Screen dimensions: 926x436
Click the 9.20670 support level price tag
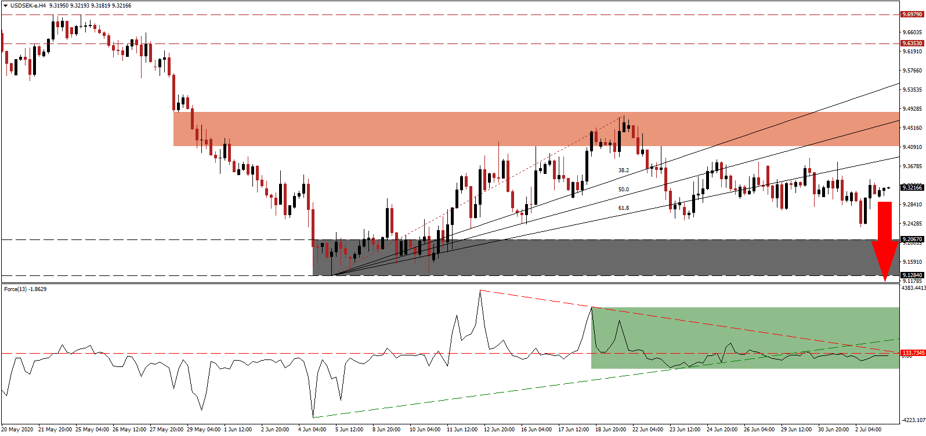click(911, 239)
